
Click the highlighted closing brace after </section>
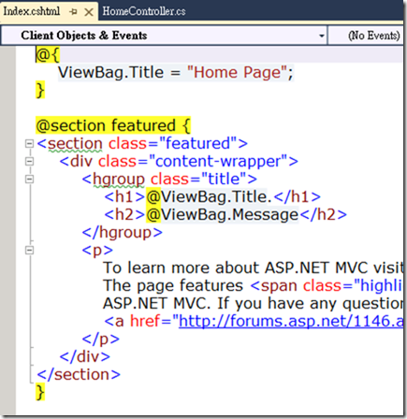coord(40,392)
